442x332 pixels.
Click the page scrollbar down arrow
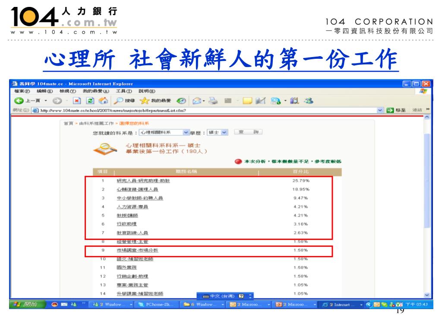tap(427, 295)
